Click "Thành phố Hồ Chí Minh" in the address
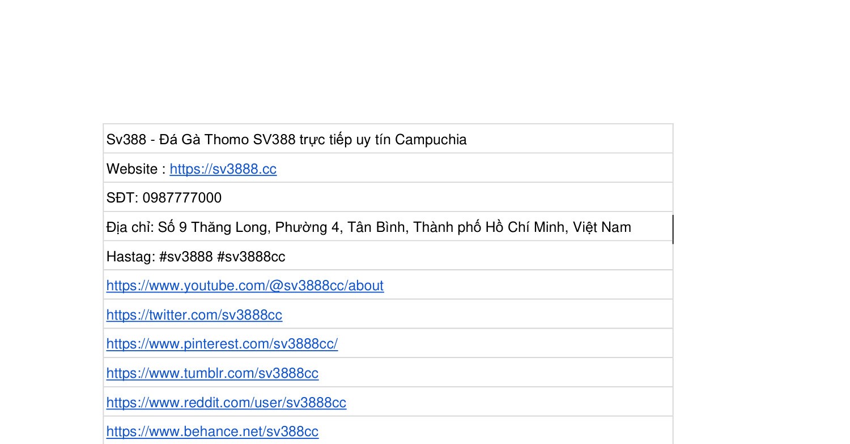This screenshot has height=444, width=850. click(x=490, y=227)
